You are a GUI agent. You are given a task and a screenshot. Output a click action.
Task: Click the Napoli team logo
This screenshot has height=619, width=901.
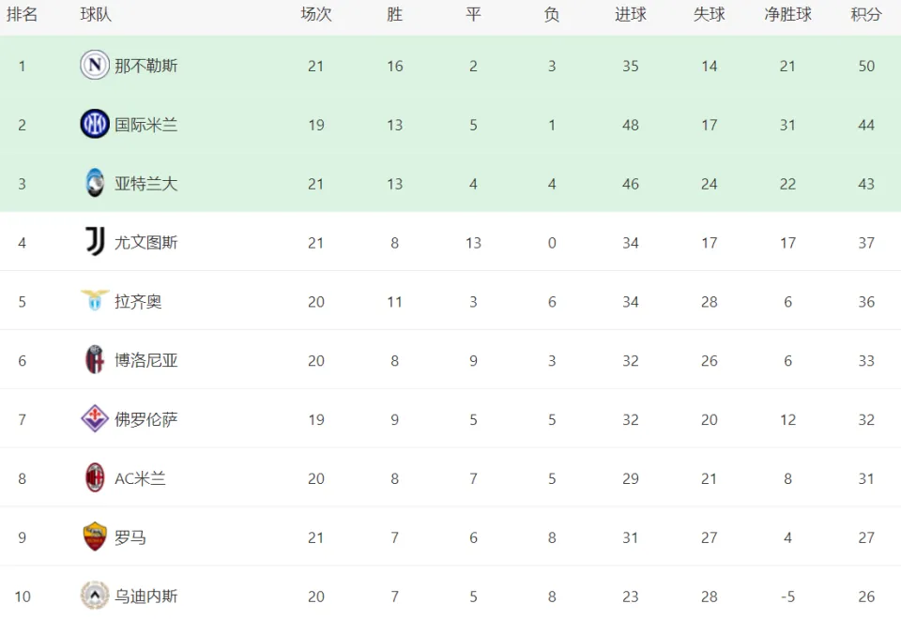(x=95, y=65)
